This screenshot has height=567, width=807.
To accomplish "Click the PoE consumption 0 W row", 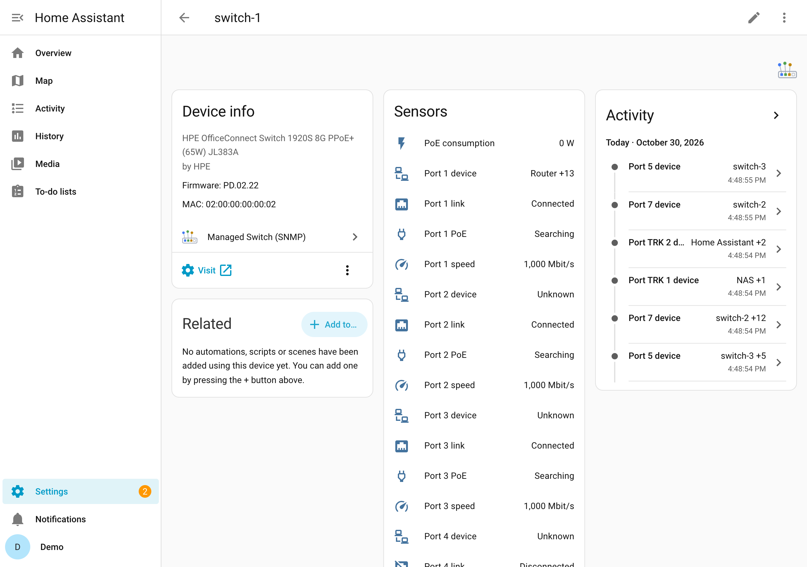I will pos(484,143).
